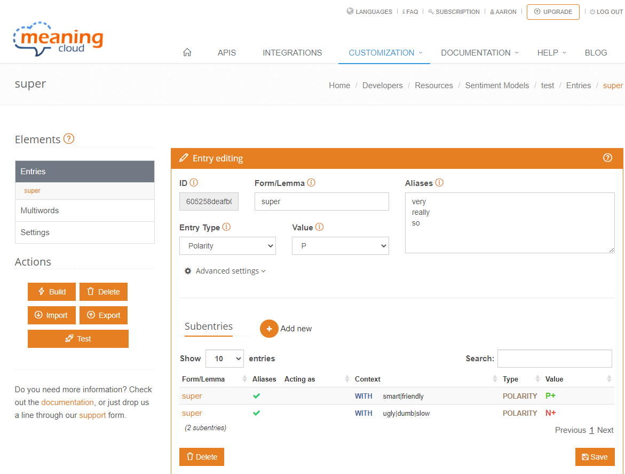This screenshot has width=625, height=474.
Task: Open LANGUAGES link in top bar
Action: [x=369, y=12]
